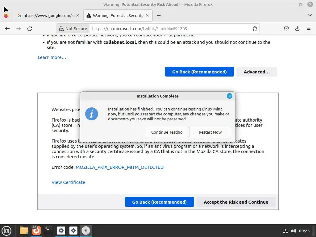The image size is (316, 237).
Task: Click the bottom Go Back (Recommended) button
Action: click(160, 202)
